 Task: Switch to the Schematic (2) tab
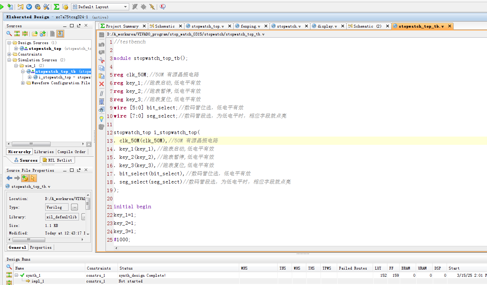(x=367, y=26)
